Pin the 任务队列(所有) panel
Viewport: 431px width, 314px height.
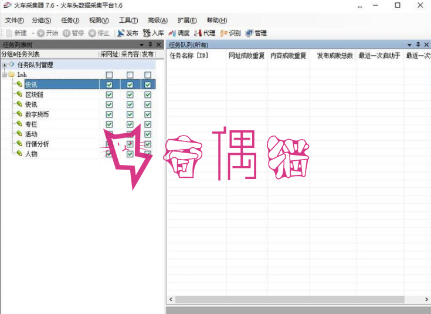418,45
